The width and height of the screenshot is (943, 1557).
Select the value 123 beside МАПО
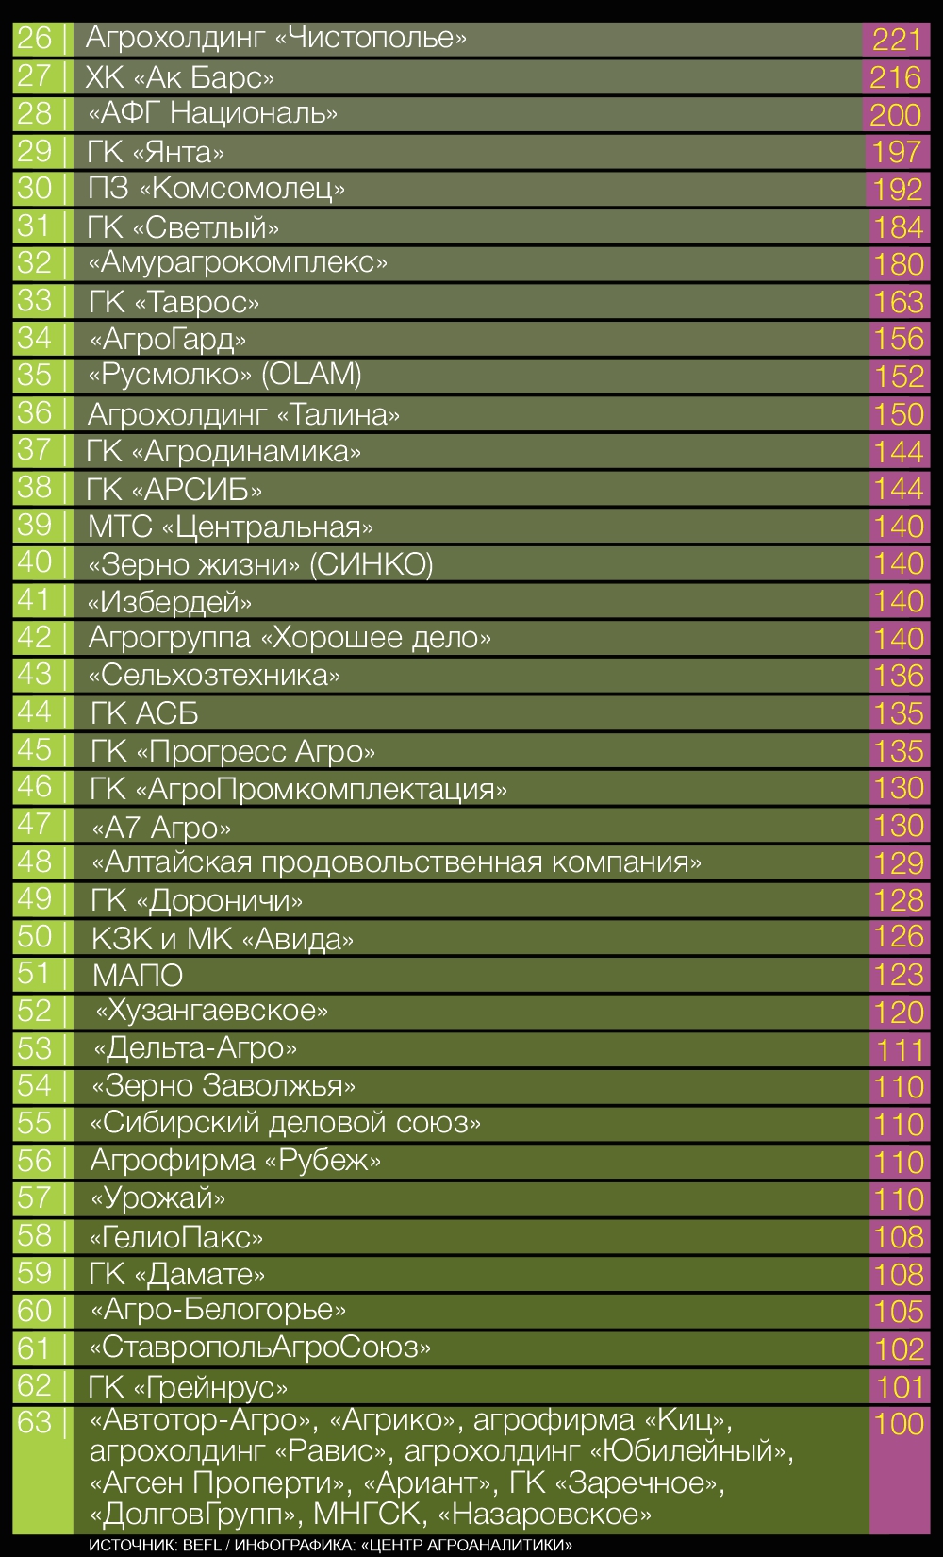tap(900, 975)
